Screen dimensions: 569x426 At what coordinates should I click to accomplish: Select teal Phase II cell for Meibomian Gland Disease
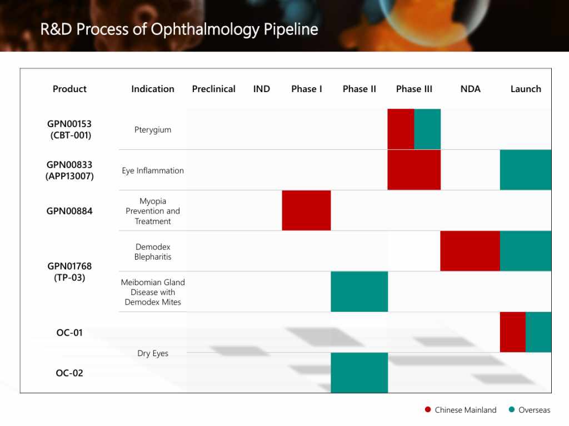[359, 292]
